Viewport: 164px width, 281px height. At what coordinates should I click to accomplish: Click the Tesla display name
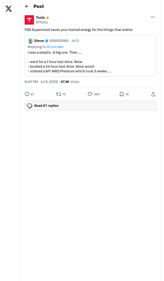click(x=40, y=18)
